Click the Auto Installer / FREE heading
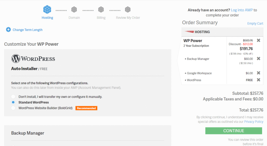Viewport: 267px width, 146px height. coord(29,69)
